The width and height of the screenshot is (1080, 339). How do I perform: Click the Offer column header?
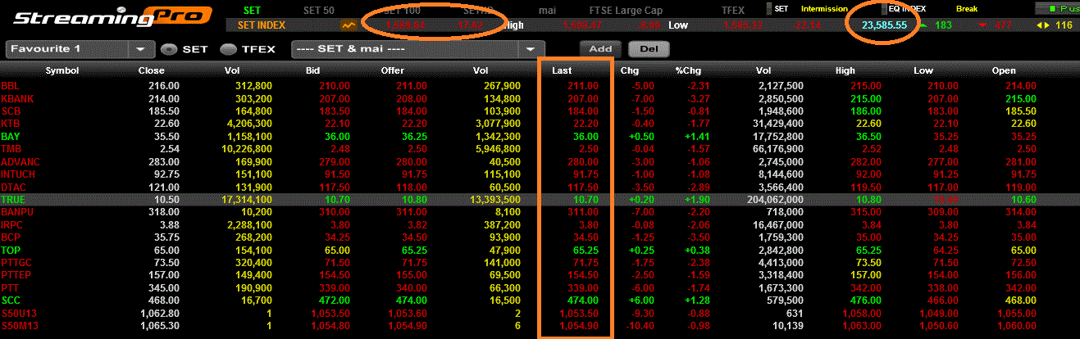pyautogui.click(x=393, y=70)
